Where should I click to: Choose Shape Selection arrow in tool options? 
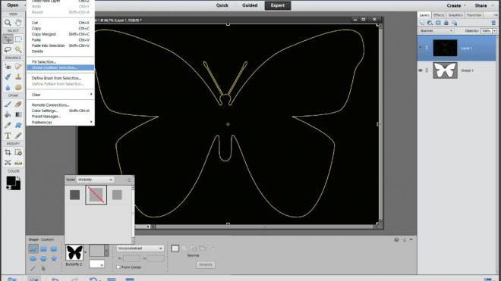pyautogui.click(x=43, y=269)
